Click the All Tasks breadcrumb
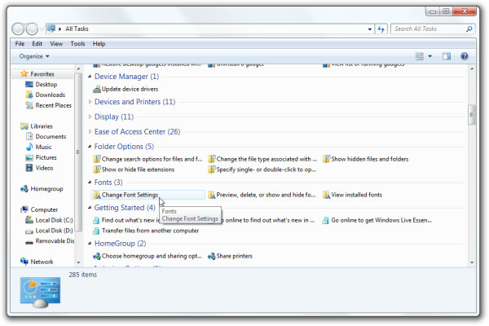The width and height of the screenshot is (489, 326). [x=77, y=29]
